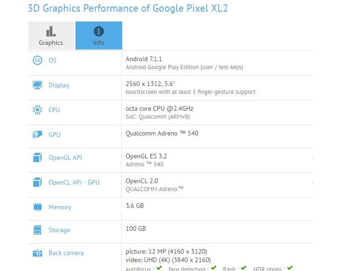This screenshot has width=341, height=271.
Task: Click the autofocus green checkmark
Action: pyautogui.click(x=160, y=268)
